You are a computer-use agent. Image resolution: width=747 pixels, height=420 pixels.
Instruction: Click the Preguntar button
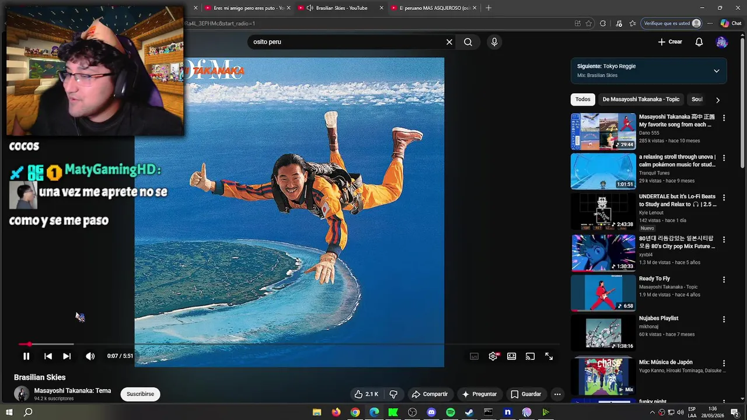(479, 394)
